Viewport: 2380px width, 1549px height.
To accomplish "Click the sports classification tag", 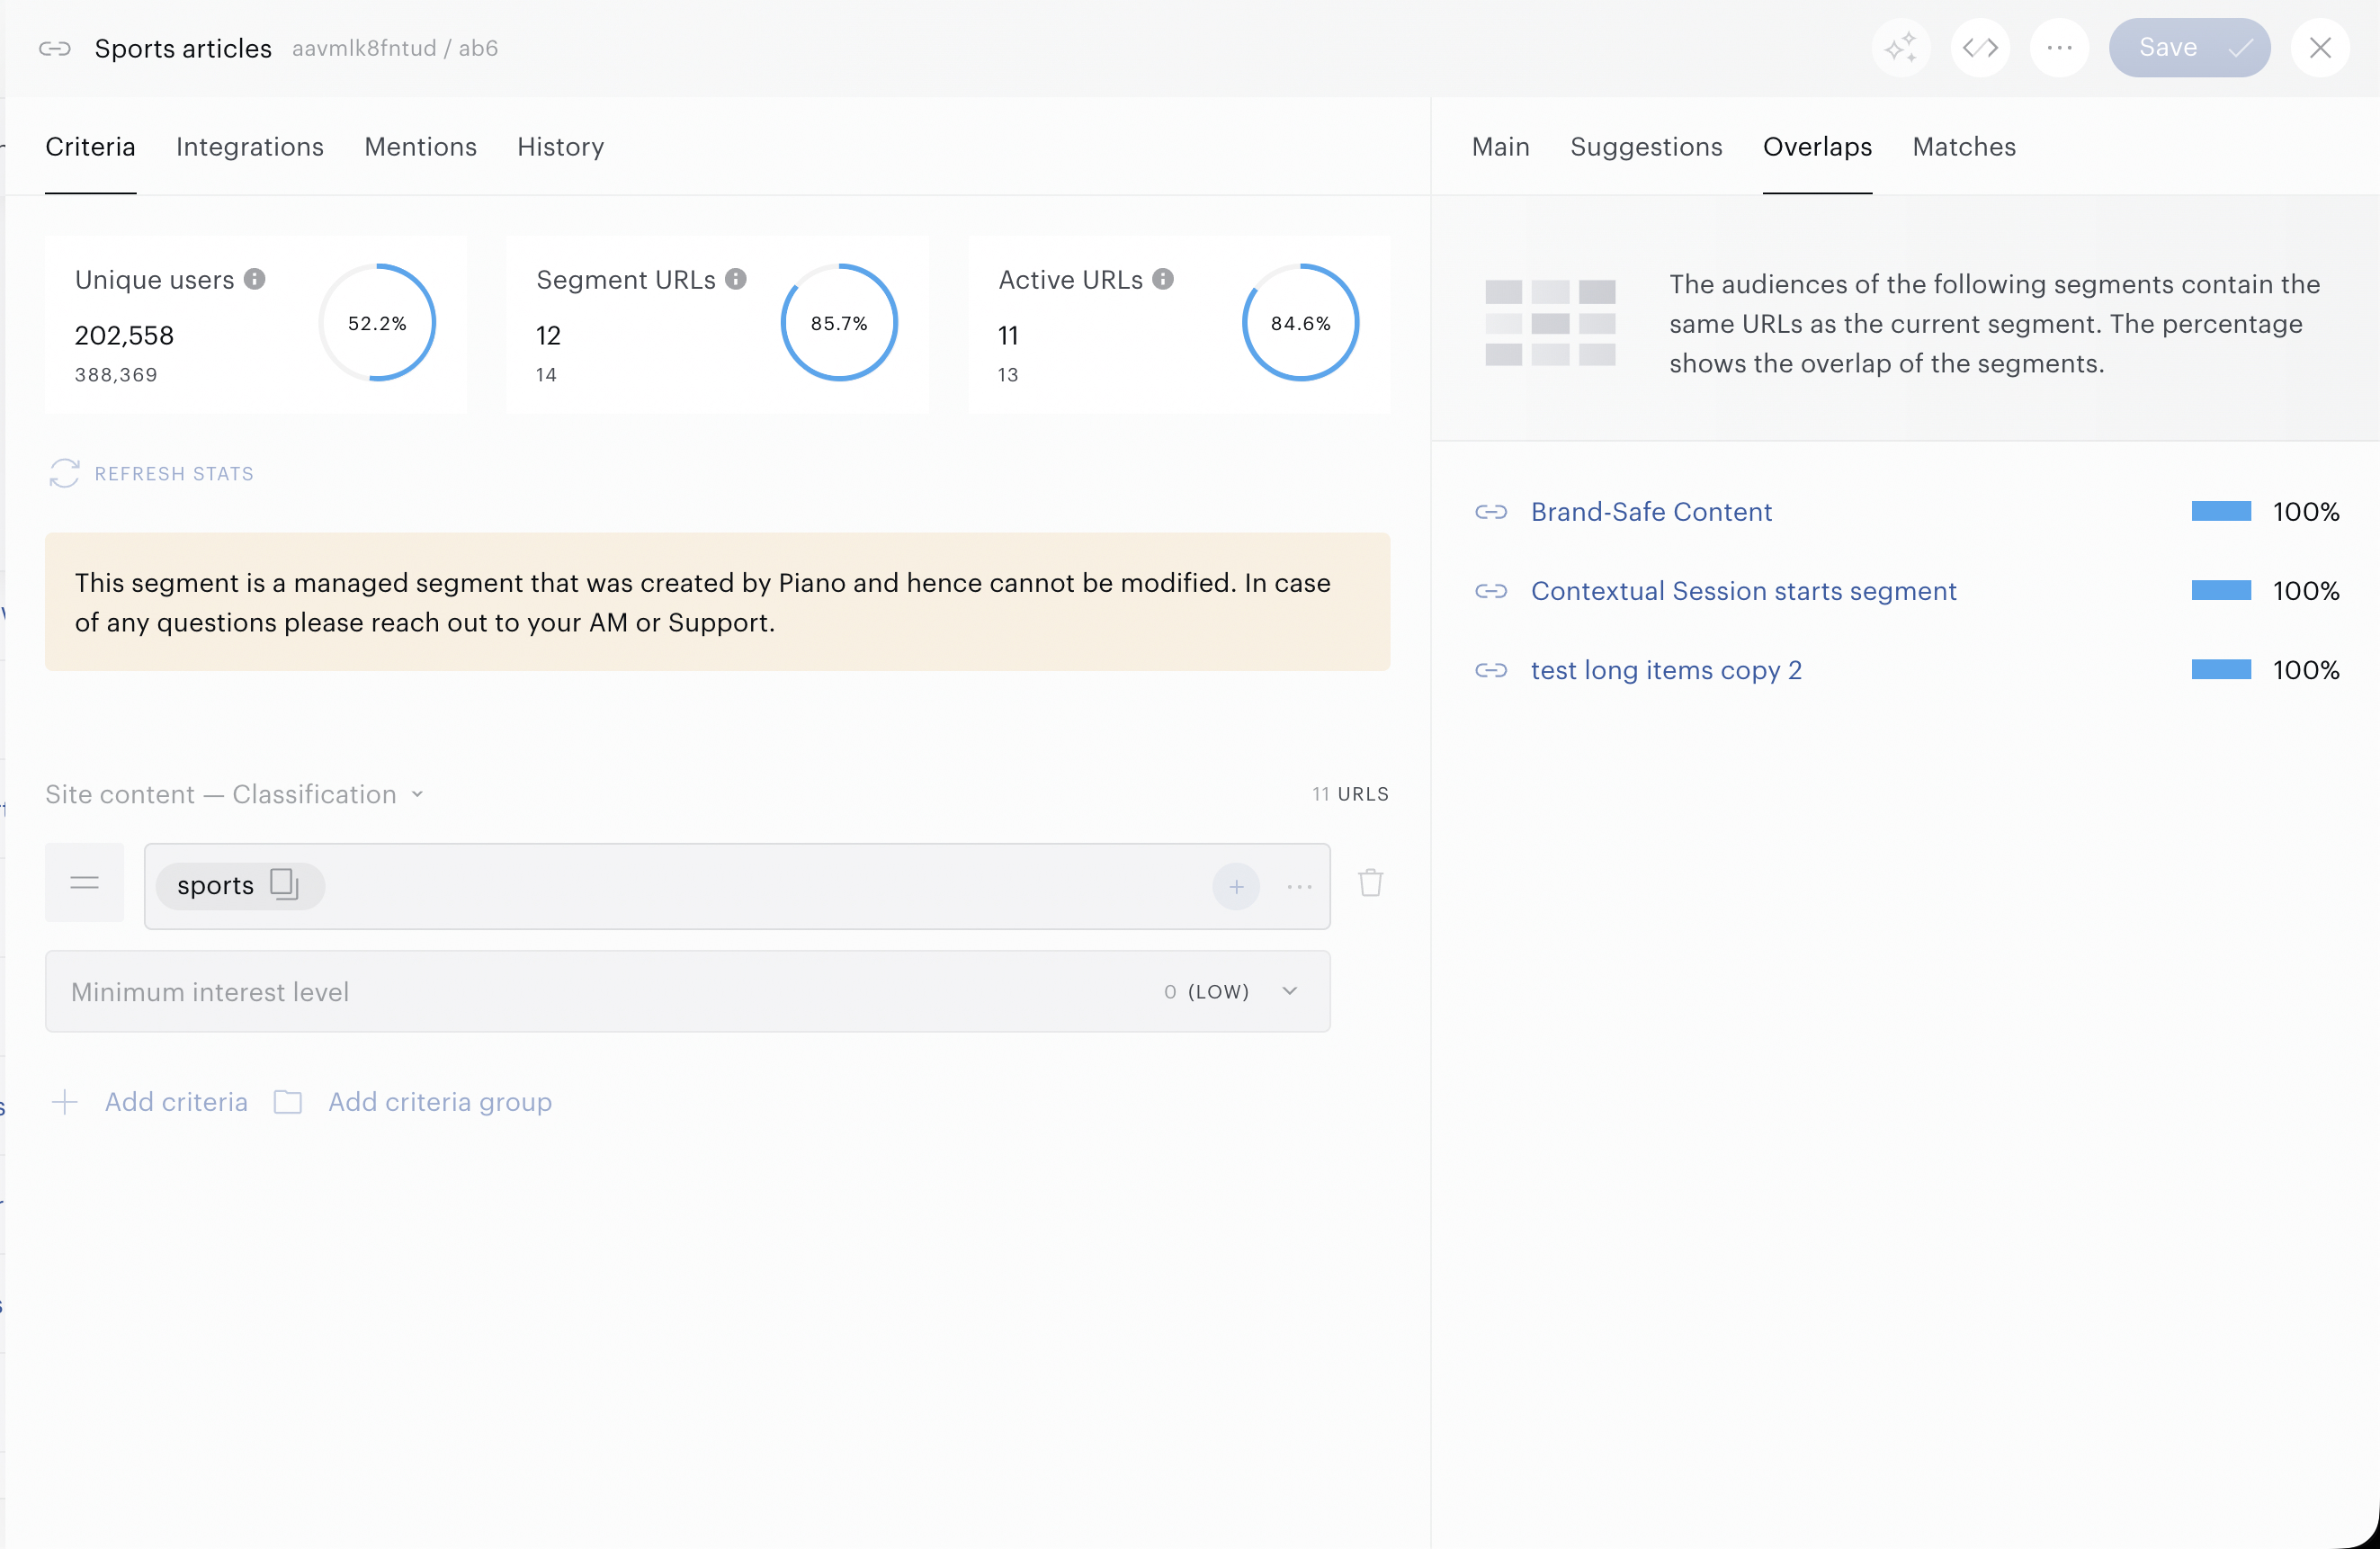I will click(240, 886).
